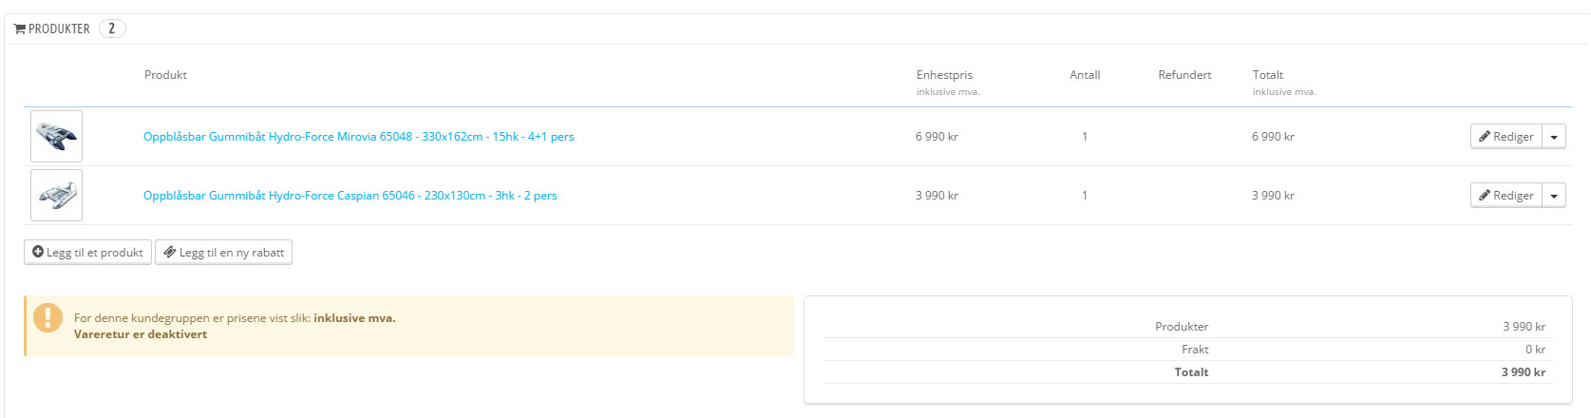This screenshot has height=418, width=1591.
Task: Click the Enhetspris column header
Action: pyautogui.click(x=944, y=75)
